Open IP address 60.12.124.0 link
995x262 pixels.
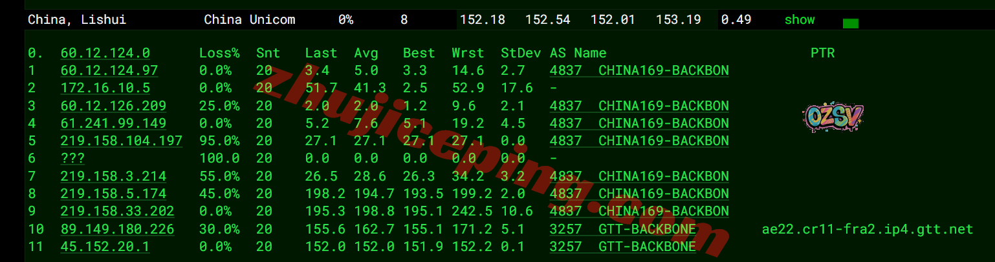(105, 53)
